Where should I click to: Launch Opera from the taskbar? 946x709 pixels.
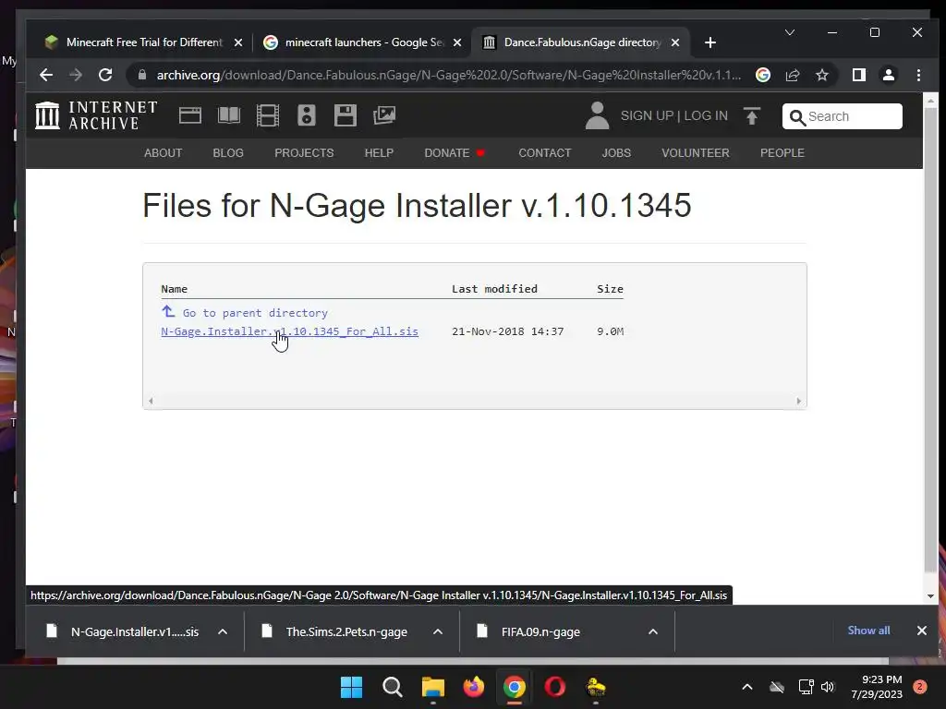555,687
